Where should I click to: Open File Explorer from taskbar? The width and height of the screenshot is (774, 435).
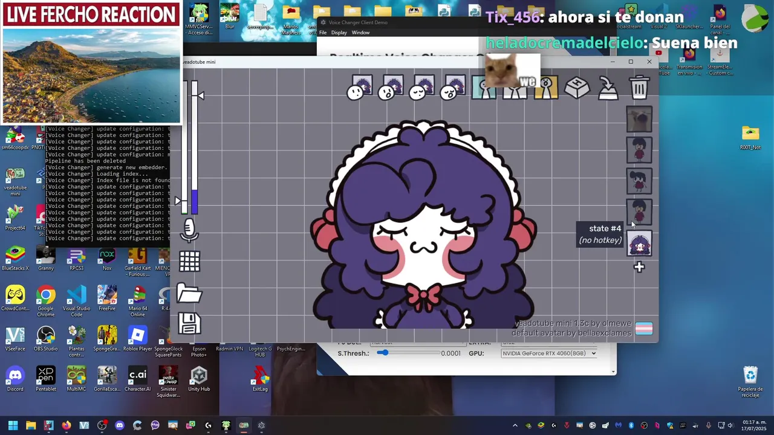pos(31,425)
